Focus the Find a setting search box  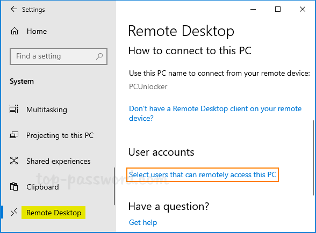(59, 56)
